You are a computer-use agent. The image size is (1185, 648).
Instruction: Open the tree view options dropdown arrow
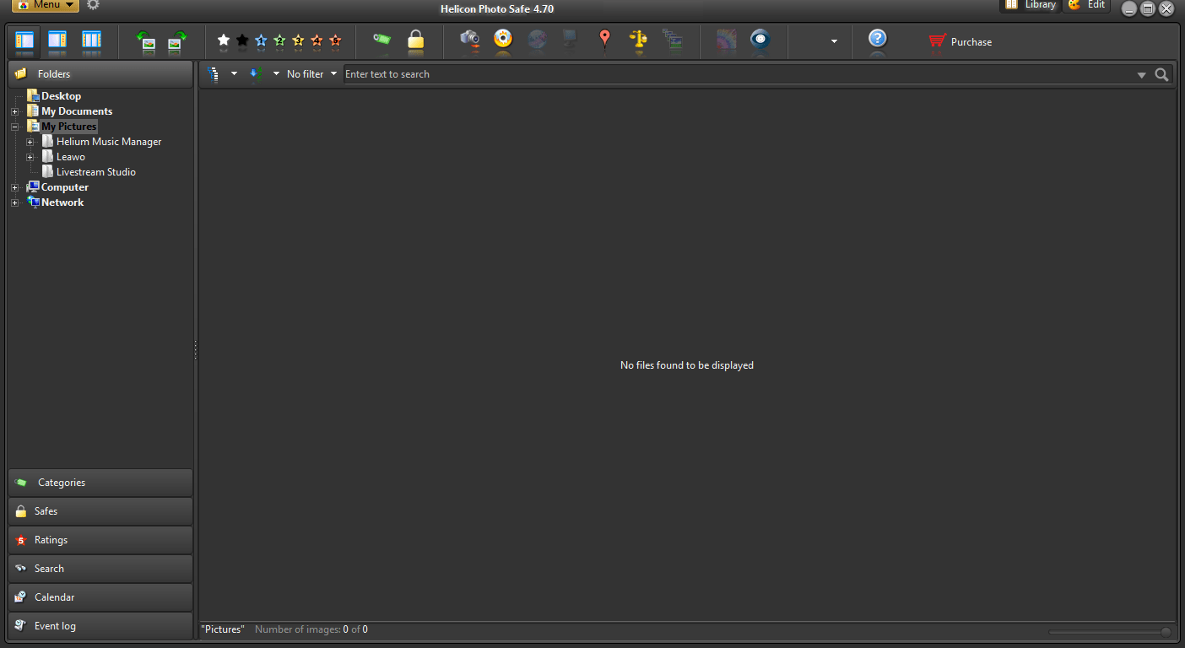pos(234,73)
